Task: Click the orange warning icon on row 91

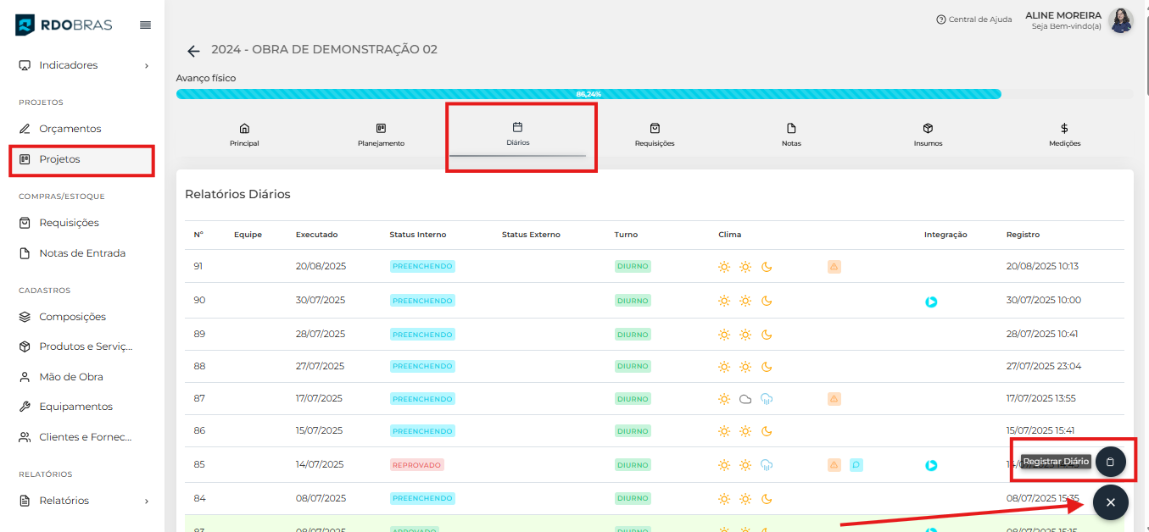Action: click(834, 267)
